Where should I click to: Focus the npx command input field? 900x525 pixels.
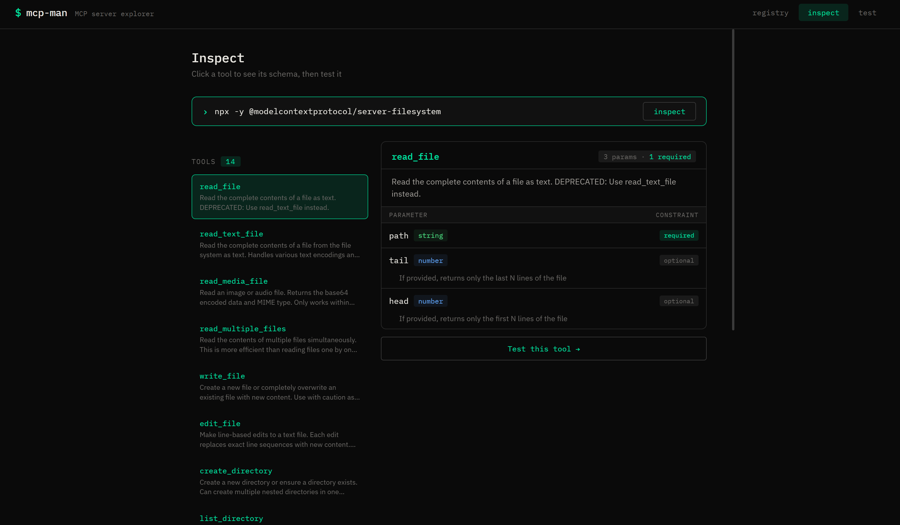425,112
